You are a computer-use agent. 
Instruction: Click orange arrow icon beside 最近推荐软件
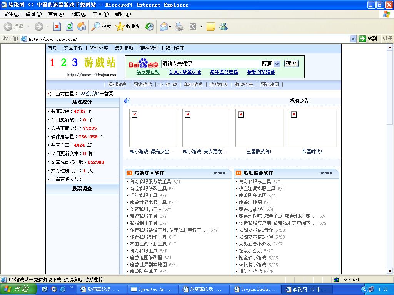[x=239, y=173]
